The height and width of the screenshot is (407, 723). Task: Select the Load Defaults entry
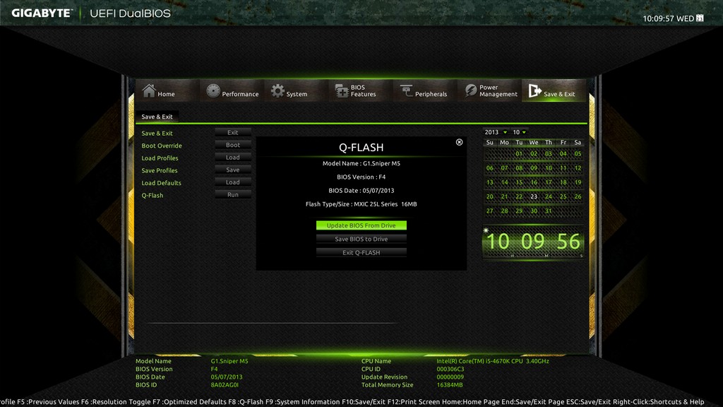[x=161, y=183]
